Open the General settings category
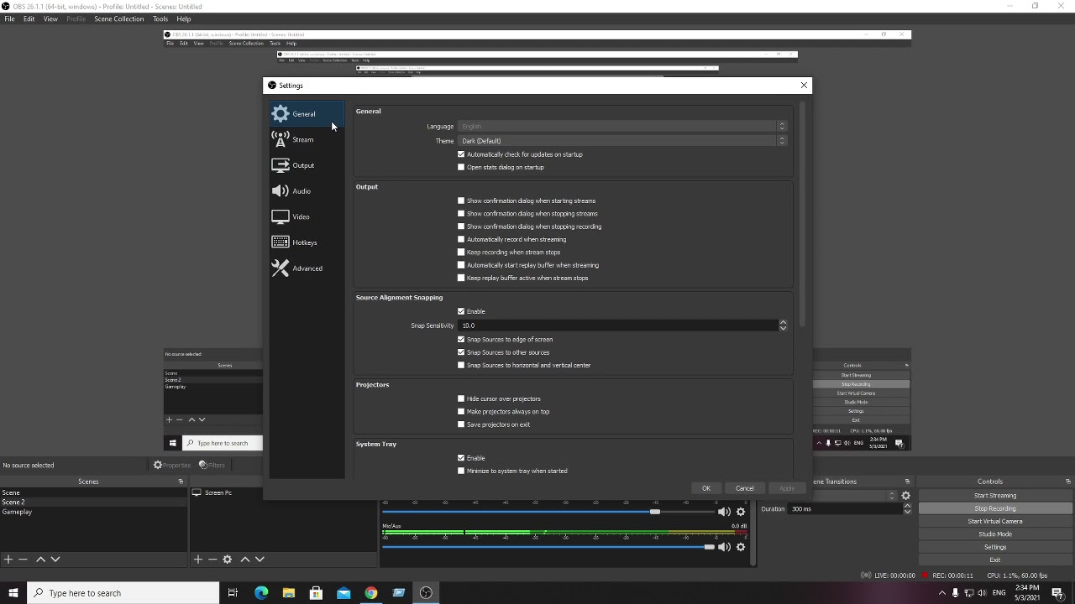This screenshot has height=604, width=1075. [307, 114]
